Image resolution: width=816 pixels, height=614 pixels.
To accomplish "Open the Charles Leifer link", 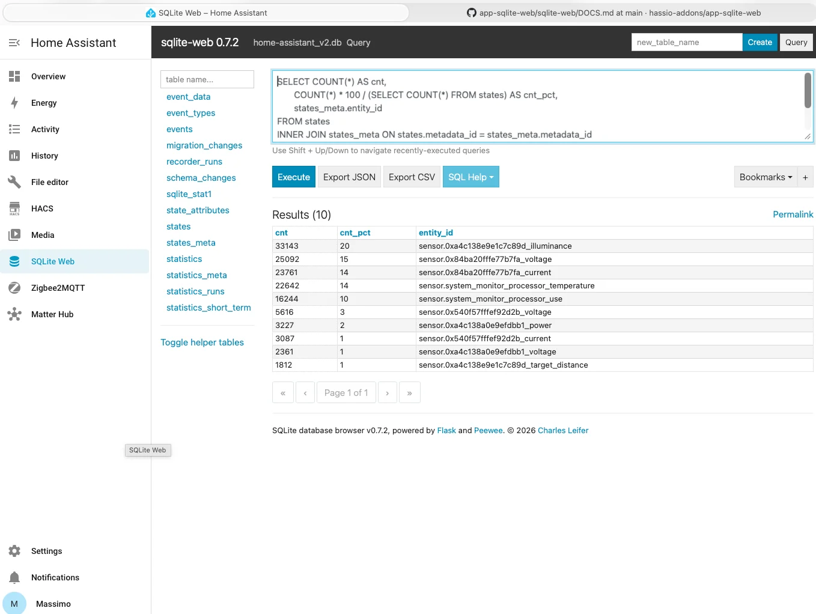I will click(563, 430).
